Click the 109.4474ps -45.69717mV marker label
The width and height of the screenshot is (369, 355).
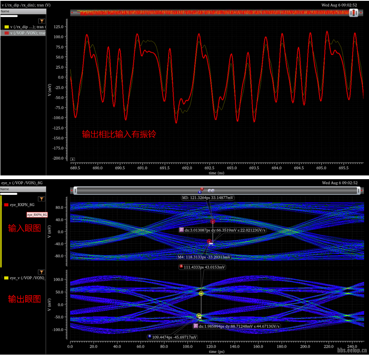tap(172, 337)
